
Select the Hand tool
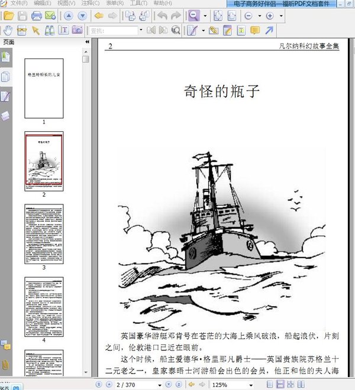pyautogui.click(x=8, y=30)
